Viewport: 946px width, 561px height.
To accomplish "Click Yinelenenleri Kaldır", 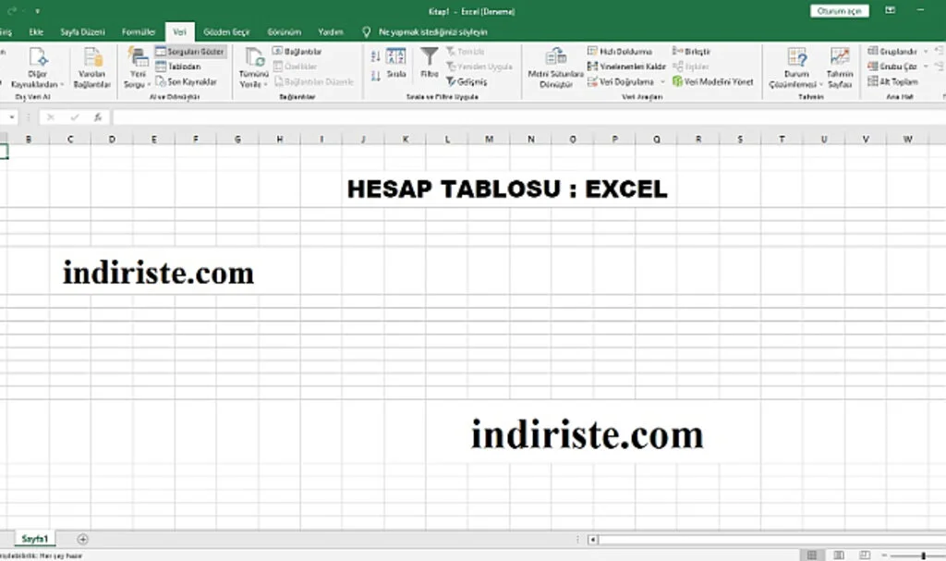I will pos(626,67).
